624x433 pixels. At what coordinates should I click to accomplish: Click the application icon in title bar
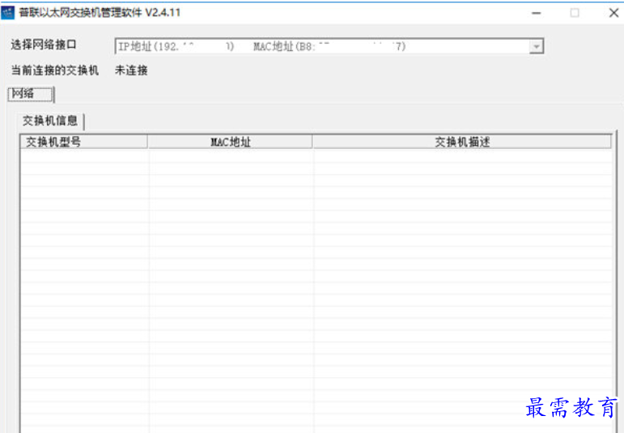click(8, 13)
